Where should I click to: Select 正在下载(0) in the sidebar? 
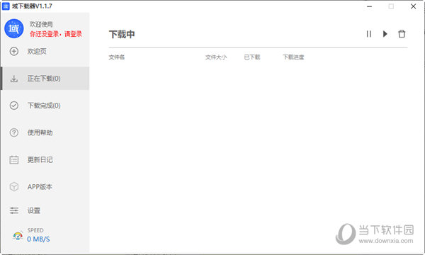(x=45, y=79)
